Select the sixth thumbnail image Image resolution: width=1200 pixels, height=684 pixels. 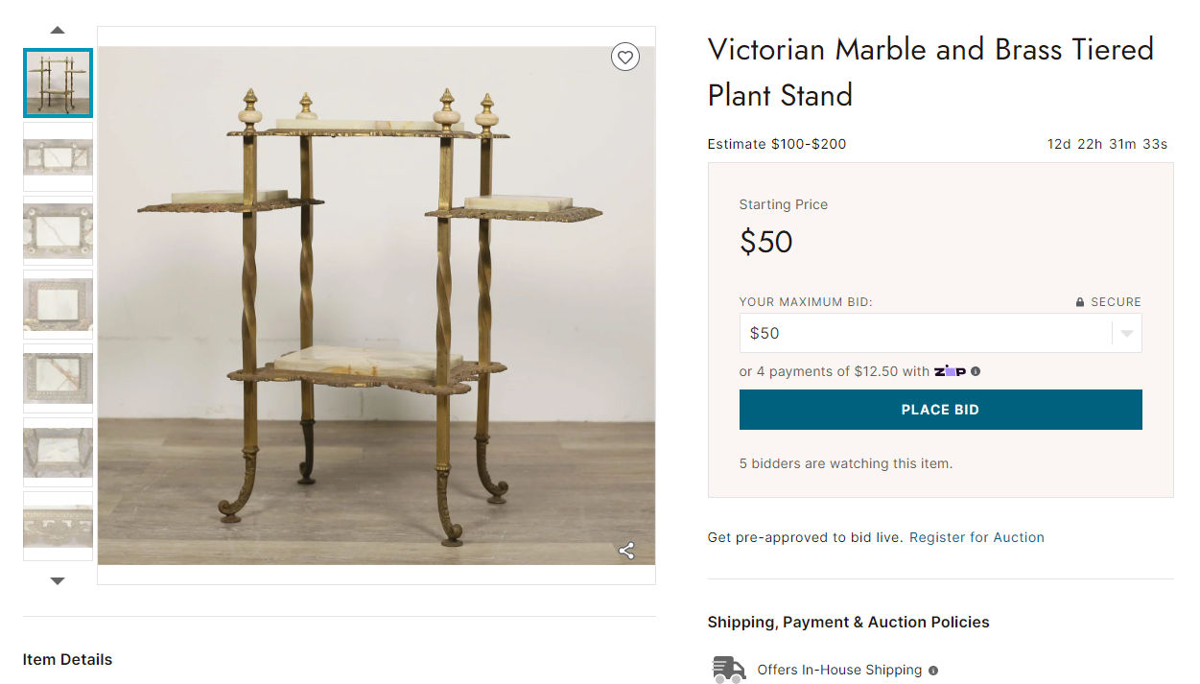(58, 452)
